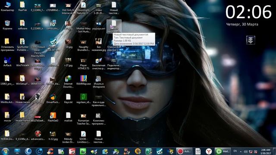This screenshot has width=276, height=155.
Task: Select the Комплекс программ icon
Action: (99, 118)
